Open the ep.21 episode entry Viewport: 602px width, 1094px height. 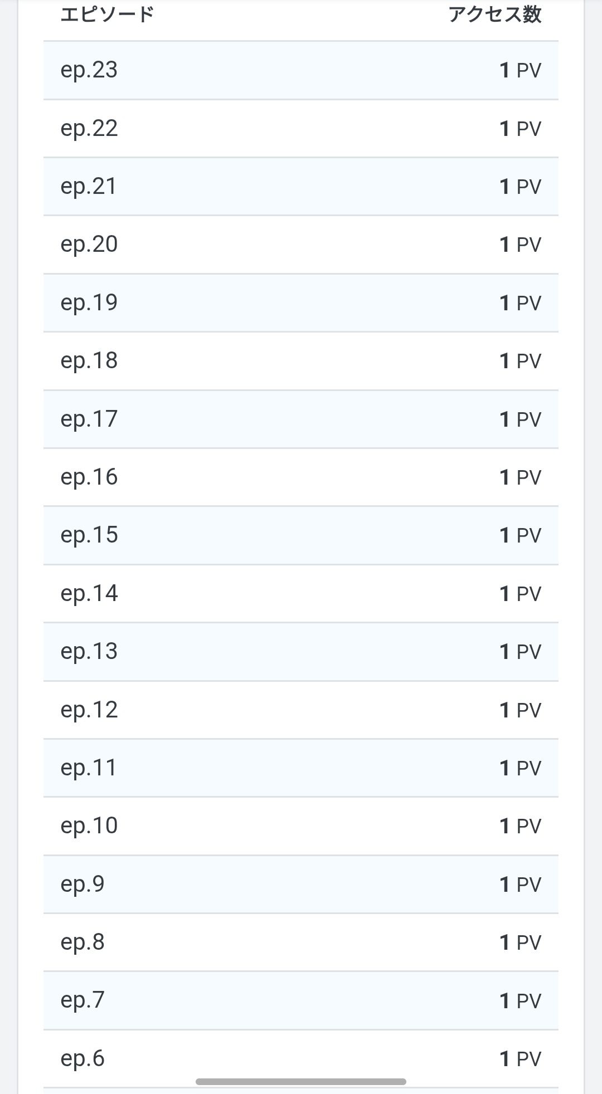301,187
